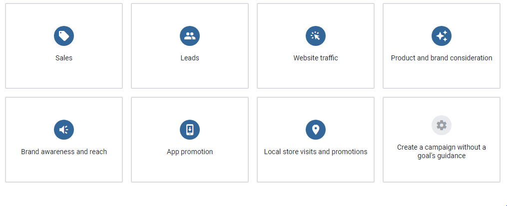Click the App promotion phone download icon
This screenshot has height=206, width=507.
[190, 130]
